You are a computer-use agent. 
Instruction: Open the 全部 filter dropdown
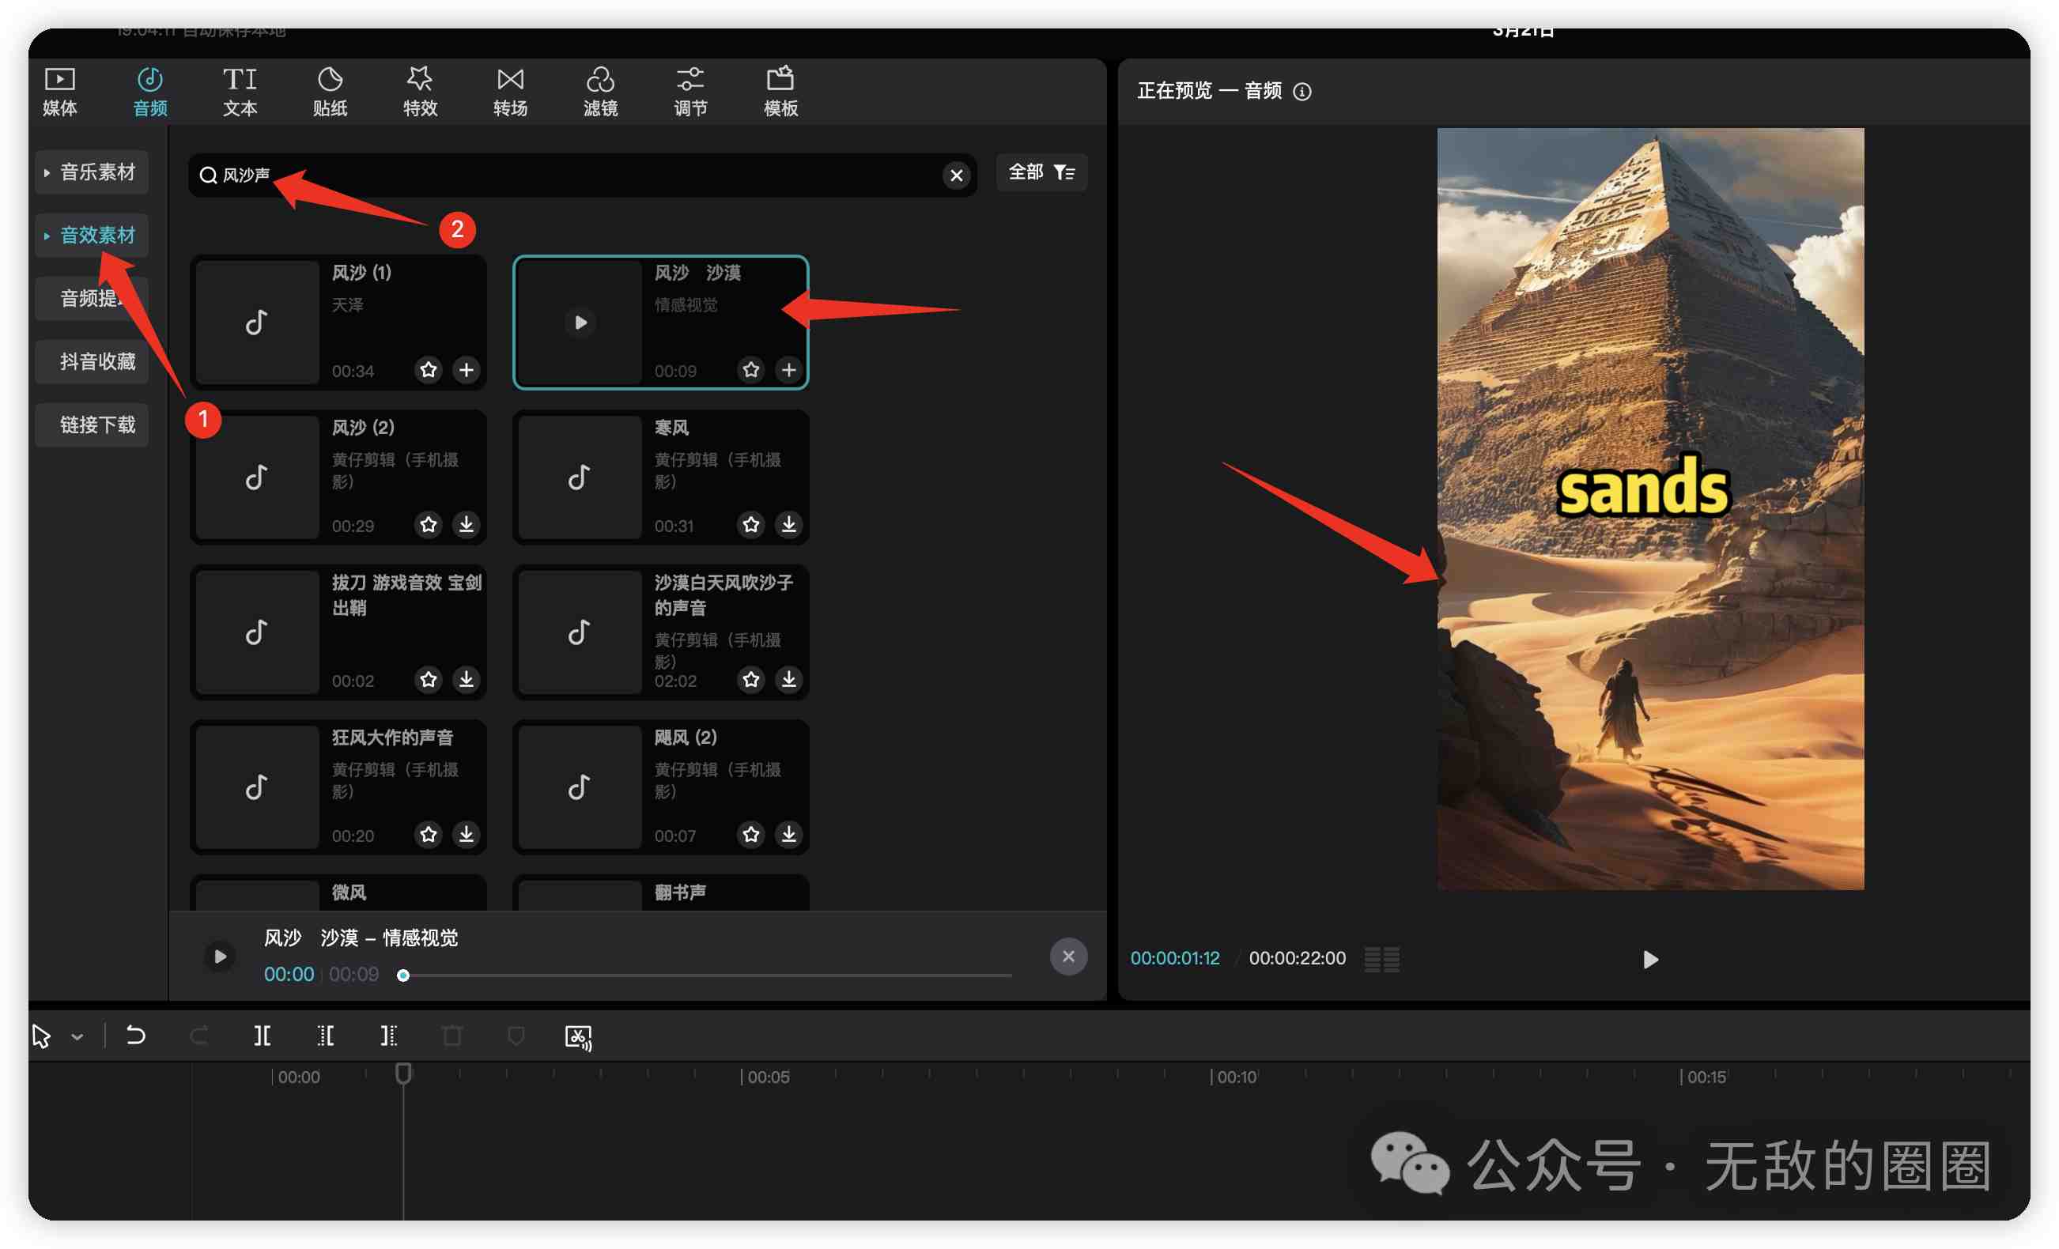click(x=1041, y=172)
